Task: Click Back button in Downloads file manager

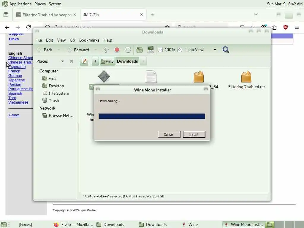Action: coord(45,50)
